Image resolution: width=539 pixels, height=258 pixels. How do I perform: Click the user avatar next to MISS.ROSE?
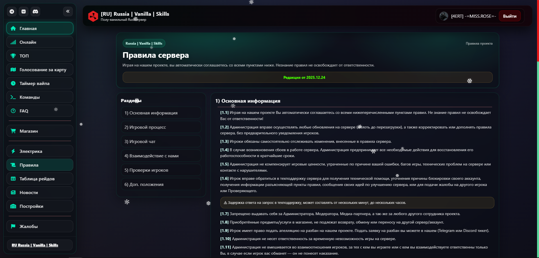pyautogui.click(x=444, y=16)
